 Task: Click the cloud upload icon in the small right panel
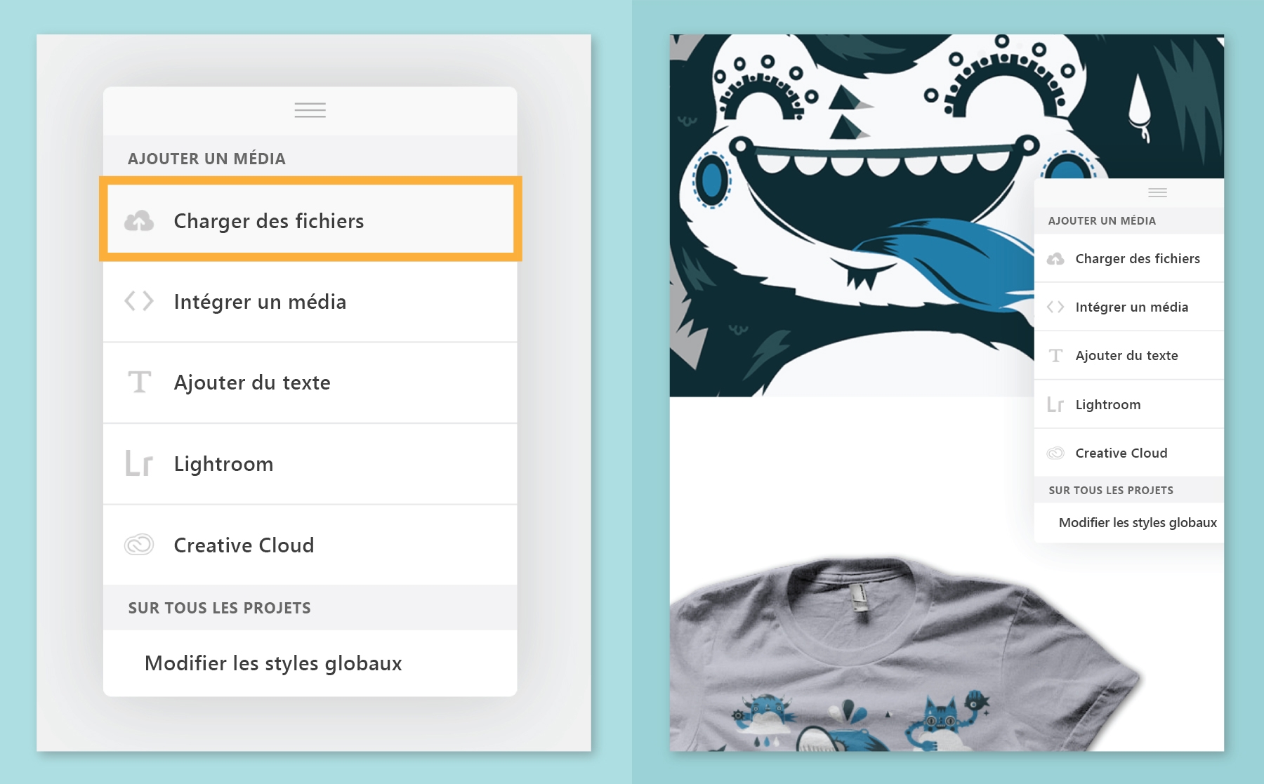click(1055, 259)
